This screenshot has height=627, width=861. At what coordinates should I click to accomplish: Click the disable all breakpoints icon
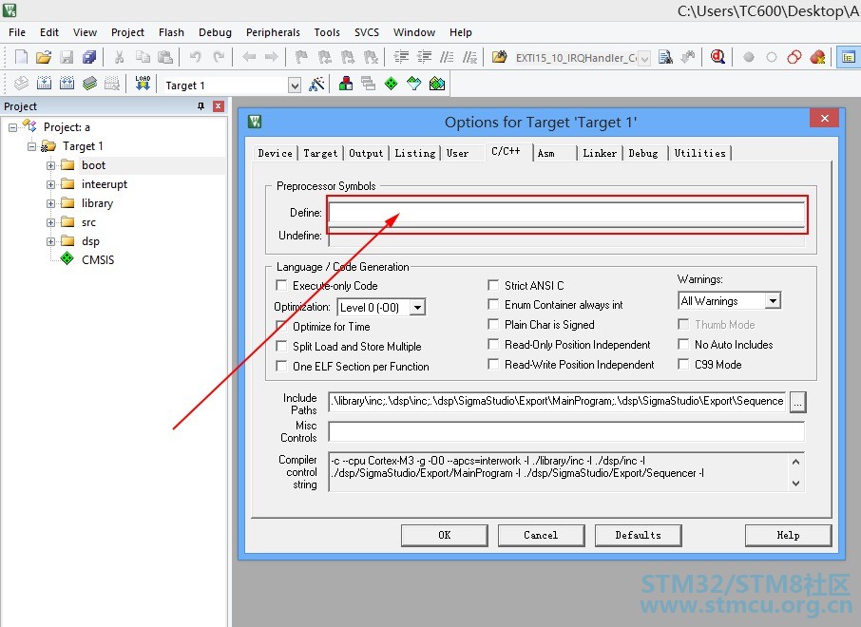click(794, 57)
